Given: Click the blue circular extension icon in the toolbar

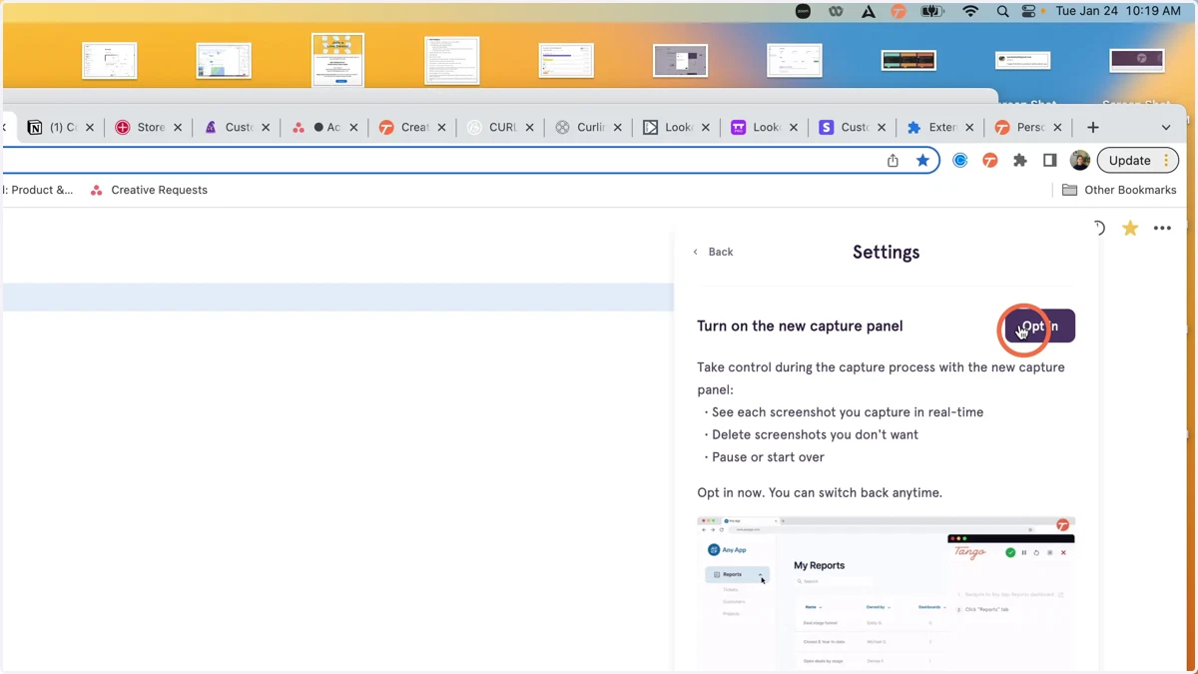Looking at the screenshot, I should (x=960, y=160).
